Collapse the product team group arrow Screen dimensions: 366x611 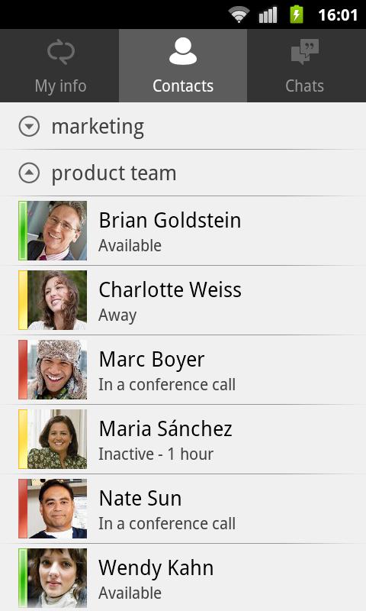(x=29, y=173)
